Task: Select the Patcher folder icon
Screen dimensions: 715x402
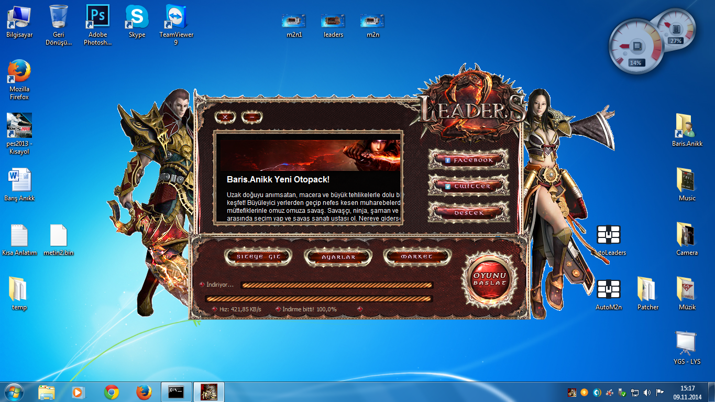Action: pos(648,294)
